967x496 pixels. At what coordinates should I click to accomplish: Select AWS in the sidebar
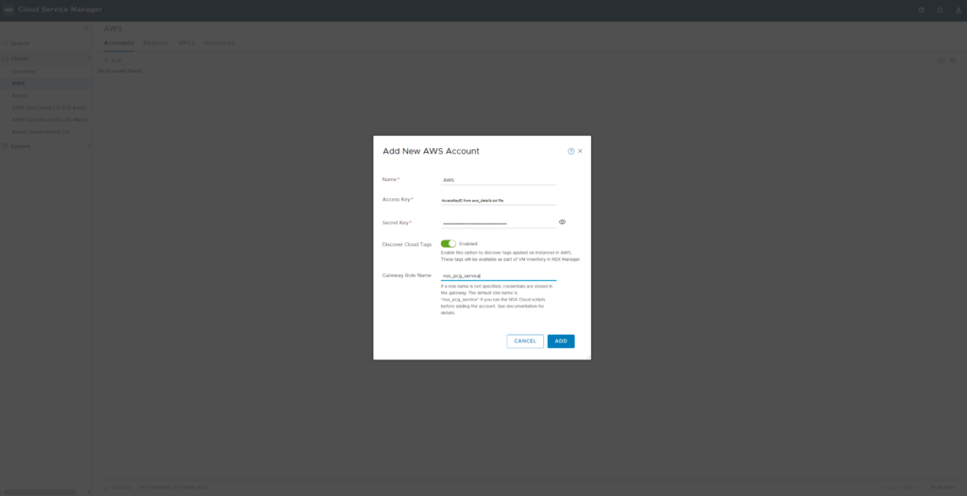click(18, 83)
